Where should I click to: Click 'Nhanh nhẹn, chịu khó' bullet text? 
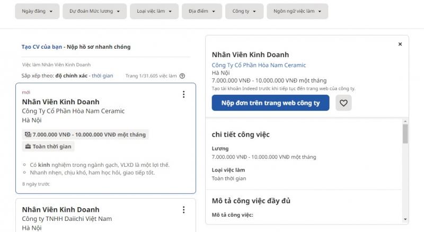tap(92, 173)
